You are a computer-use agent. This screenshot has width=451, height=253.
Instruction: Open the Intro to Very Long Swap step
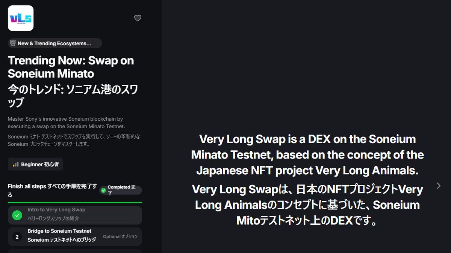point(75,215)
